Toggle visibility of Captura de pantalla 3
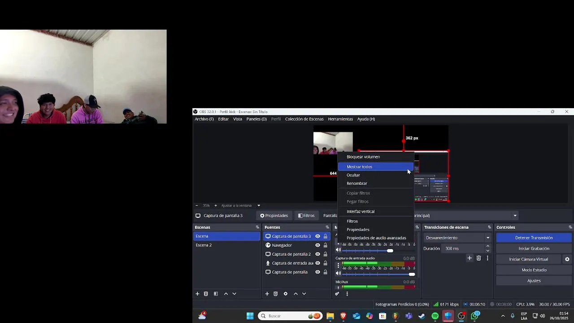This screenshot has height=323, width=574. (317, 236)
